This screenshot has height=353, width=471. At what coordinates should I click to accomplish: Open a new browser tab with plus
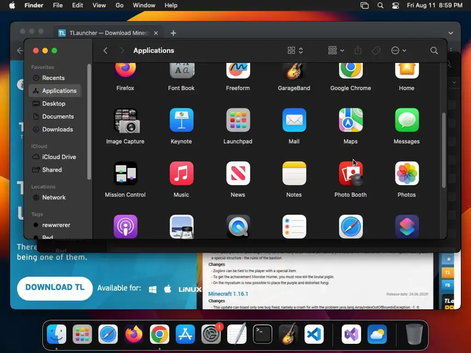click(x=173, y=33)
